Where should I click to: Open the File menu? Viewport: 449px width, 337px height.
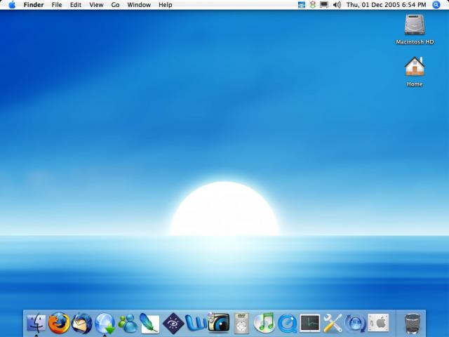[57, 5]
